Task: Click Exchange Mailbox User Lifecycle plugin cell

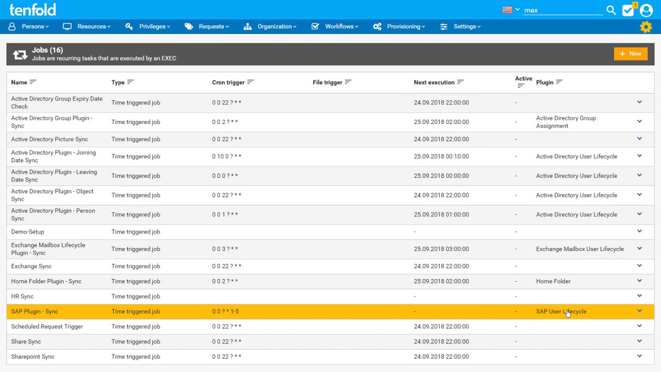Action: click(x=580, y=249)
